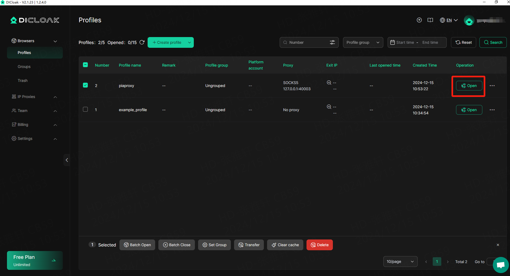Go to Groups in the sidebar
Image resolution: width=510 pixels, height=276 pixels.
pos(24,67)
